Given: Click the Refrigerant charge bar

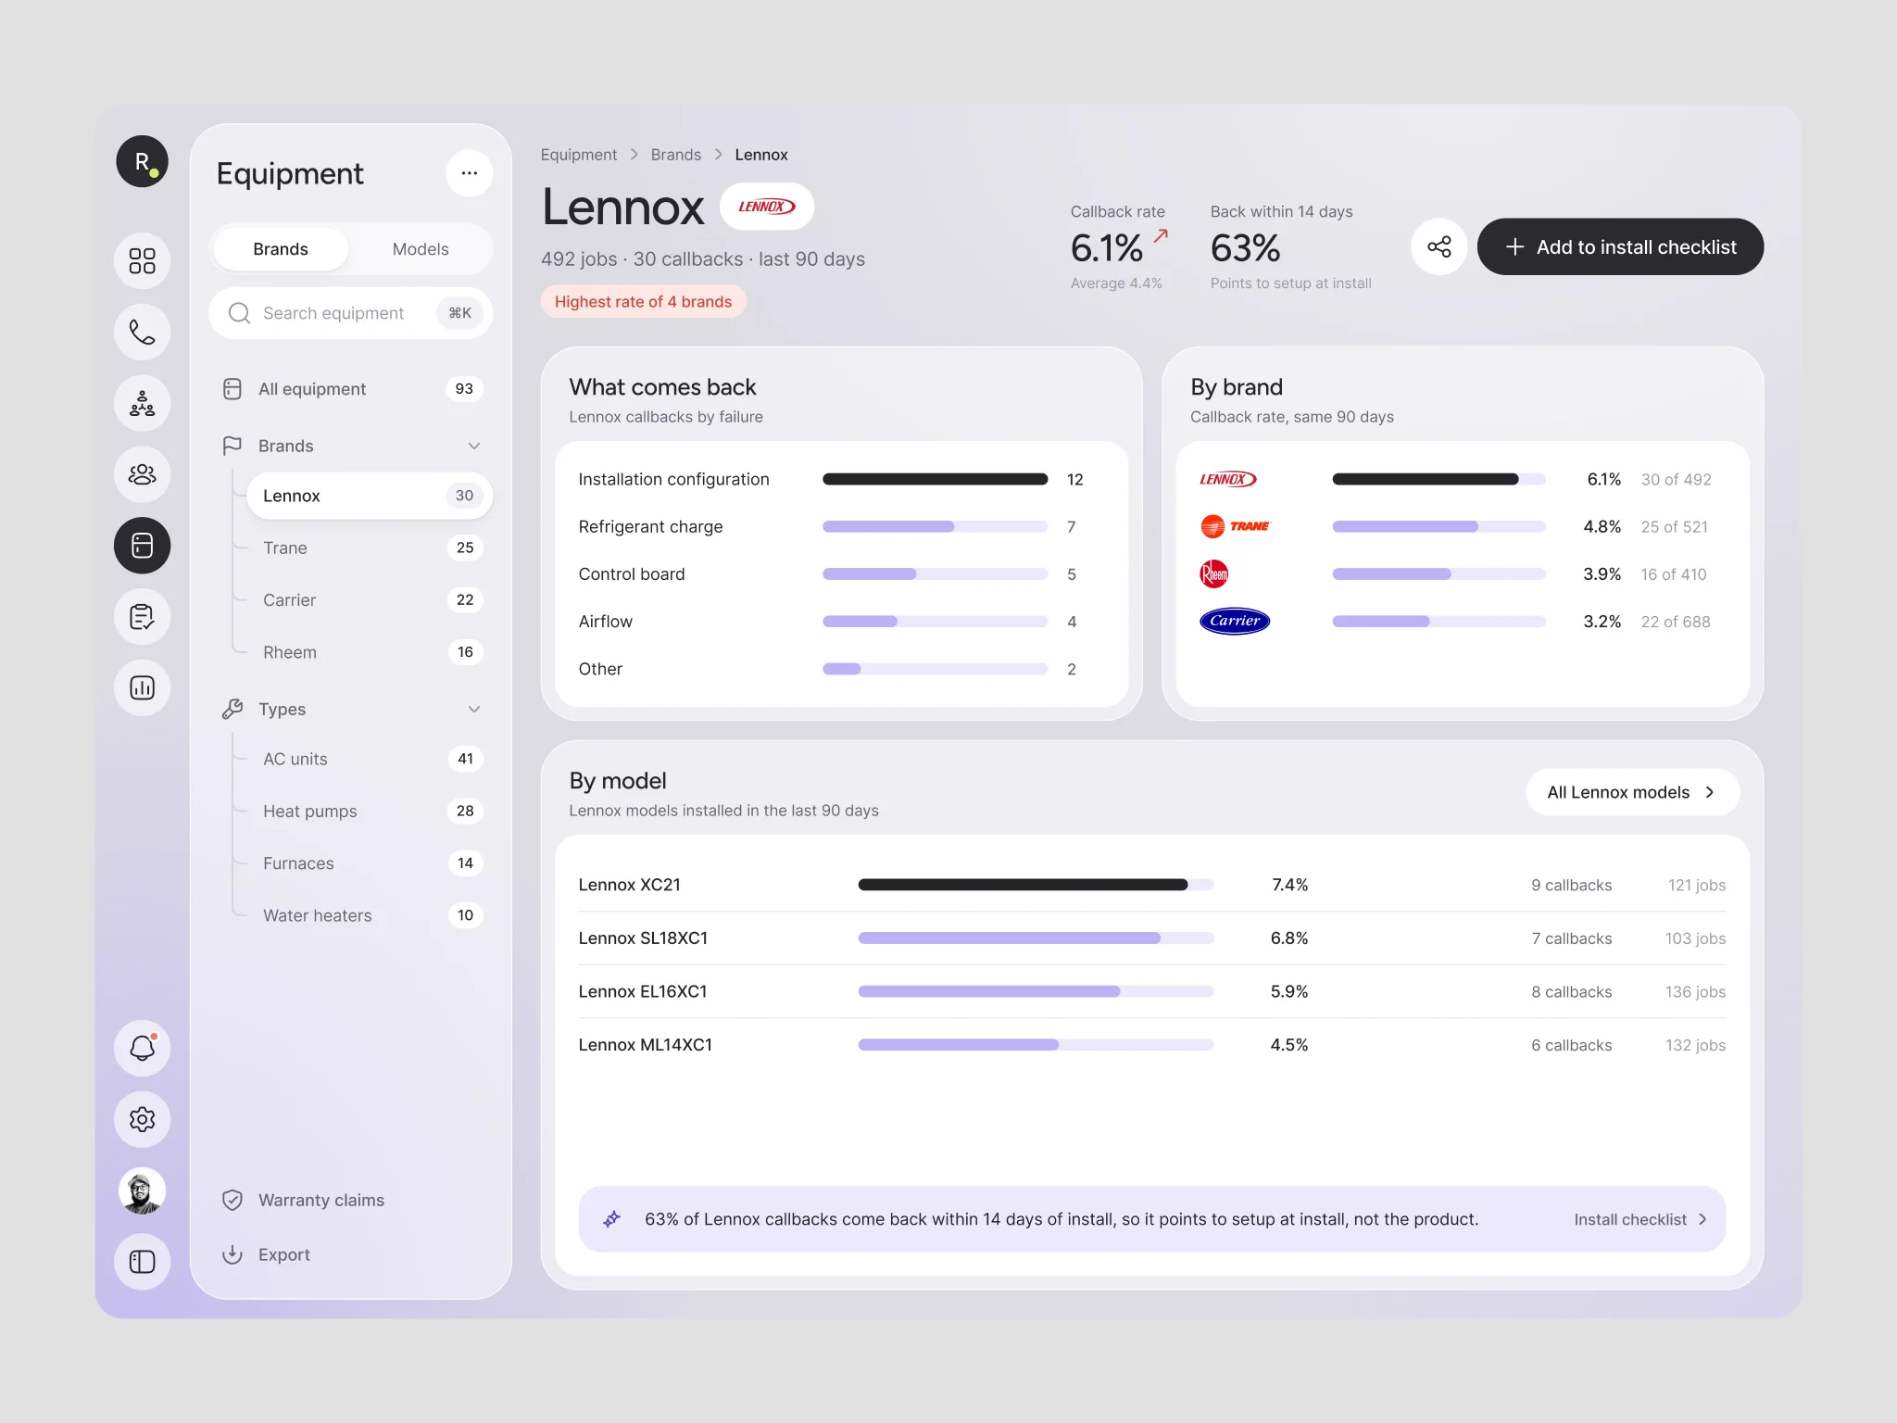Looking at the screenshot, I should 935,526.
